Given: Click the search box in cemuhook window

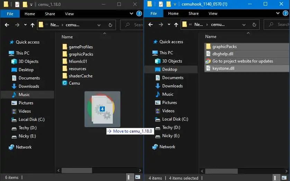Looking at the screenshot, I should click(x=277, y=25).
